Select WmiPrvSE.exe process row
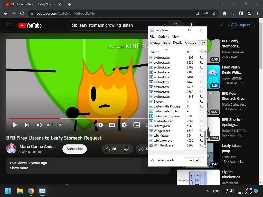The width and height of the screenshot is (263, 197). tap(176, 145)
